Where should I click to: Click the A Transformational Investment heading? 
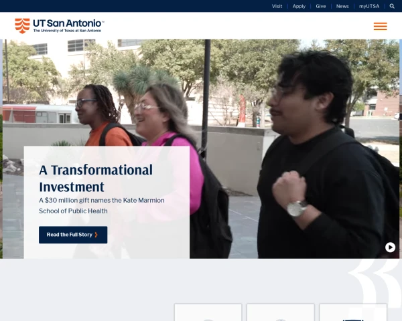click(96, 178)
